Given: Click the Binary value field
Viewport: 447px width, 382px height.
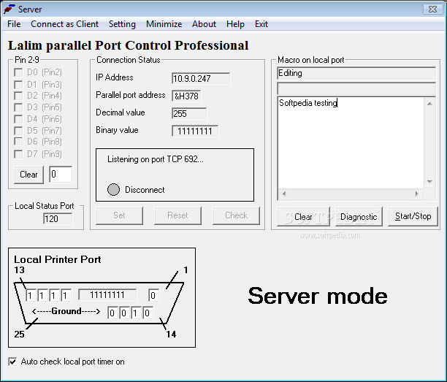Looking at the screenshot, I should coord(195,131).
